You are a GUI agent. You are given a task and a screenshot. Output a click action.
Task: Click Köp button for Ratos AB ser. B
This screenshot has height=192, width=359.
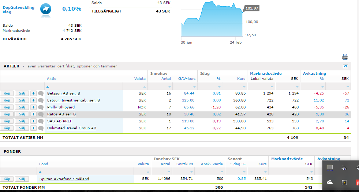point(7,114)
